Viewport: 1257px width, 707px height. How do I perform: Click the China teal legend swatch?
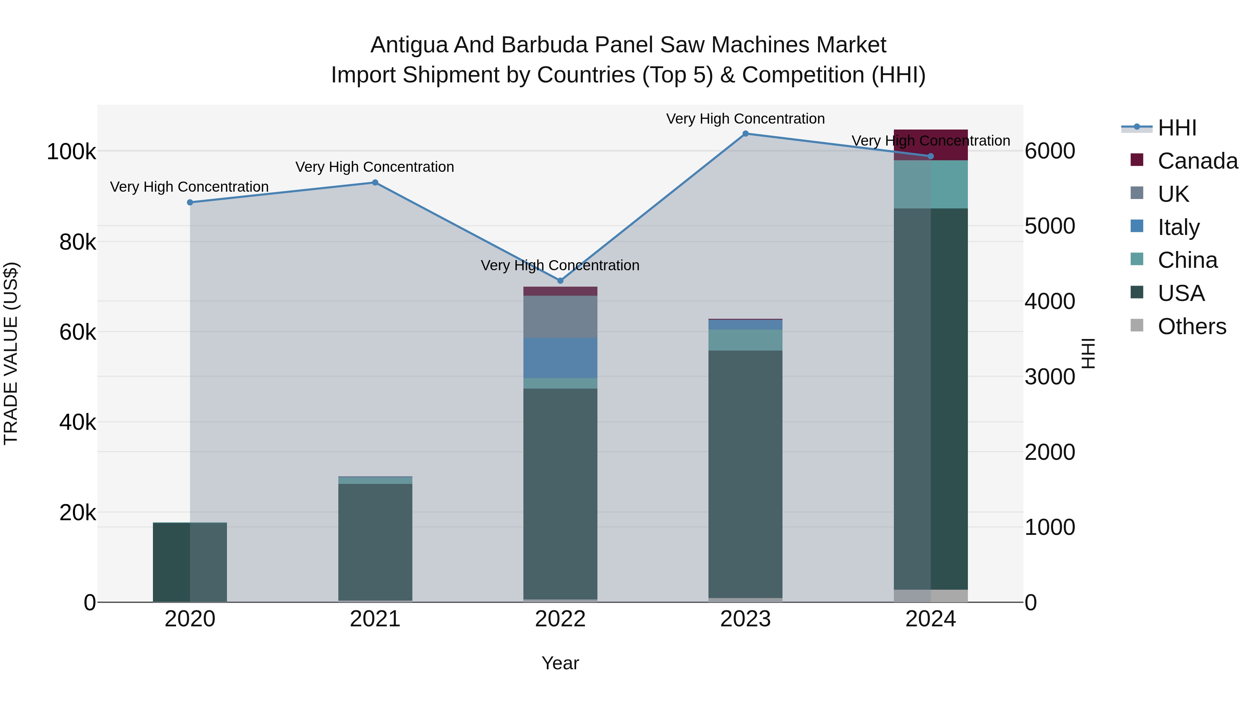point(1137,259)
